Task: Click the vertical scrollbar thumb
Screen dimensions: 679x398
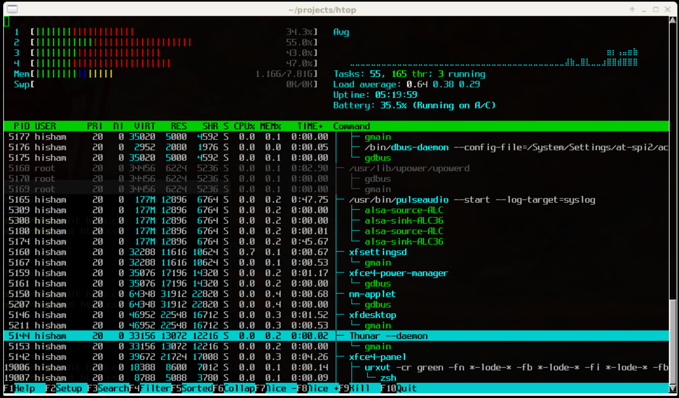Action: 673,342
